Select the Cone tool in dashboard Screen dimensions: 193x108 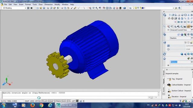[x=179, y=15]
